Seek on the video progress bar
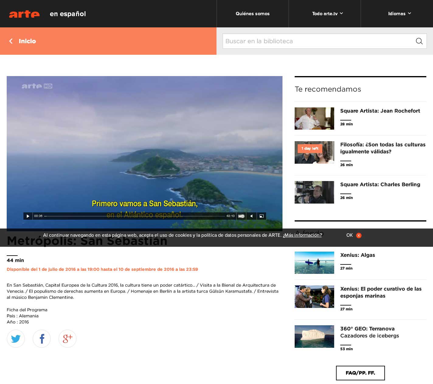433x384 pixels. pyautogui.click(x=135, y=216)
